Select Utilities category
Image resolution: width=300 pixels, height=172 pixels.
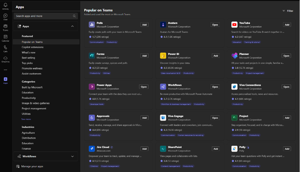pyautogui.click(x=26, y=114)
